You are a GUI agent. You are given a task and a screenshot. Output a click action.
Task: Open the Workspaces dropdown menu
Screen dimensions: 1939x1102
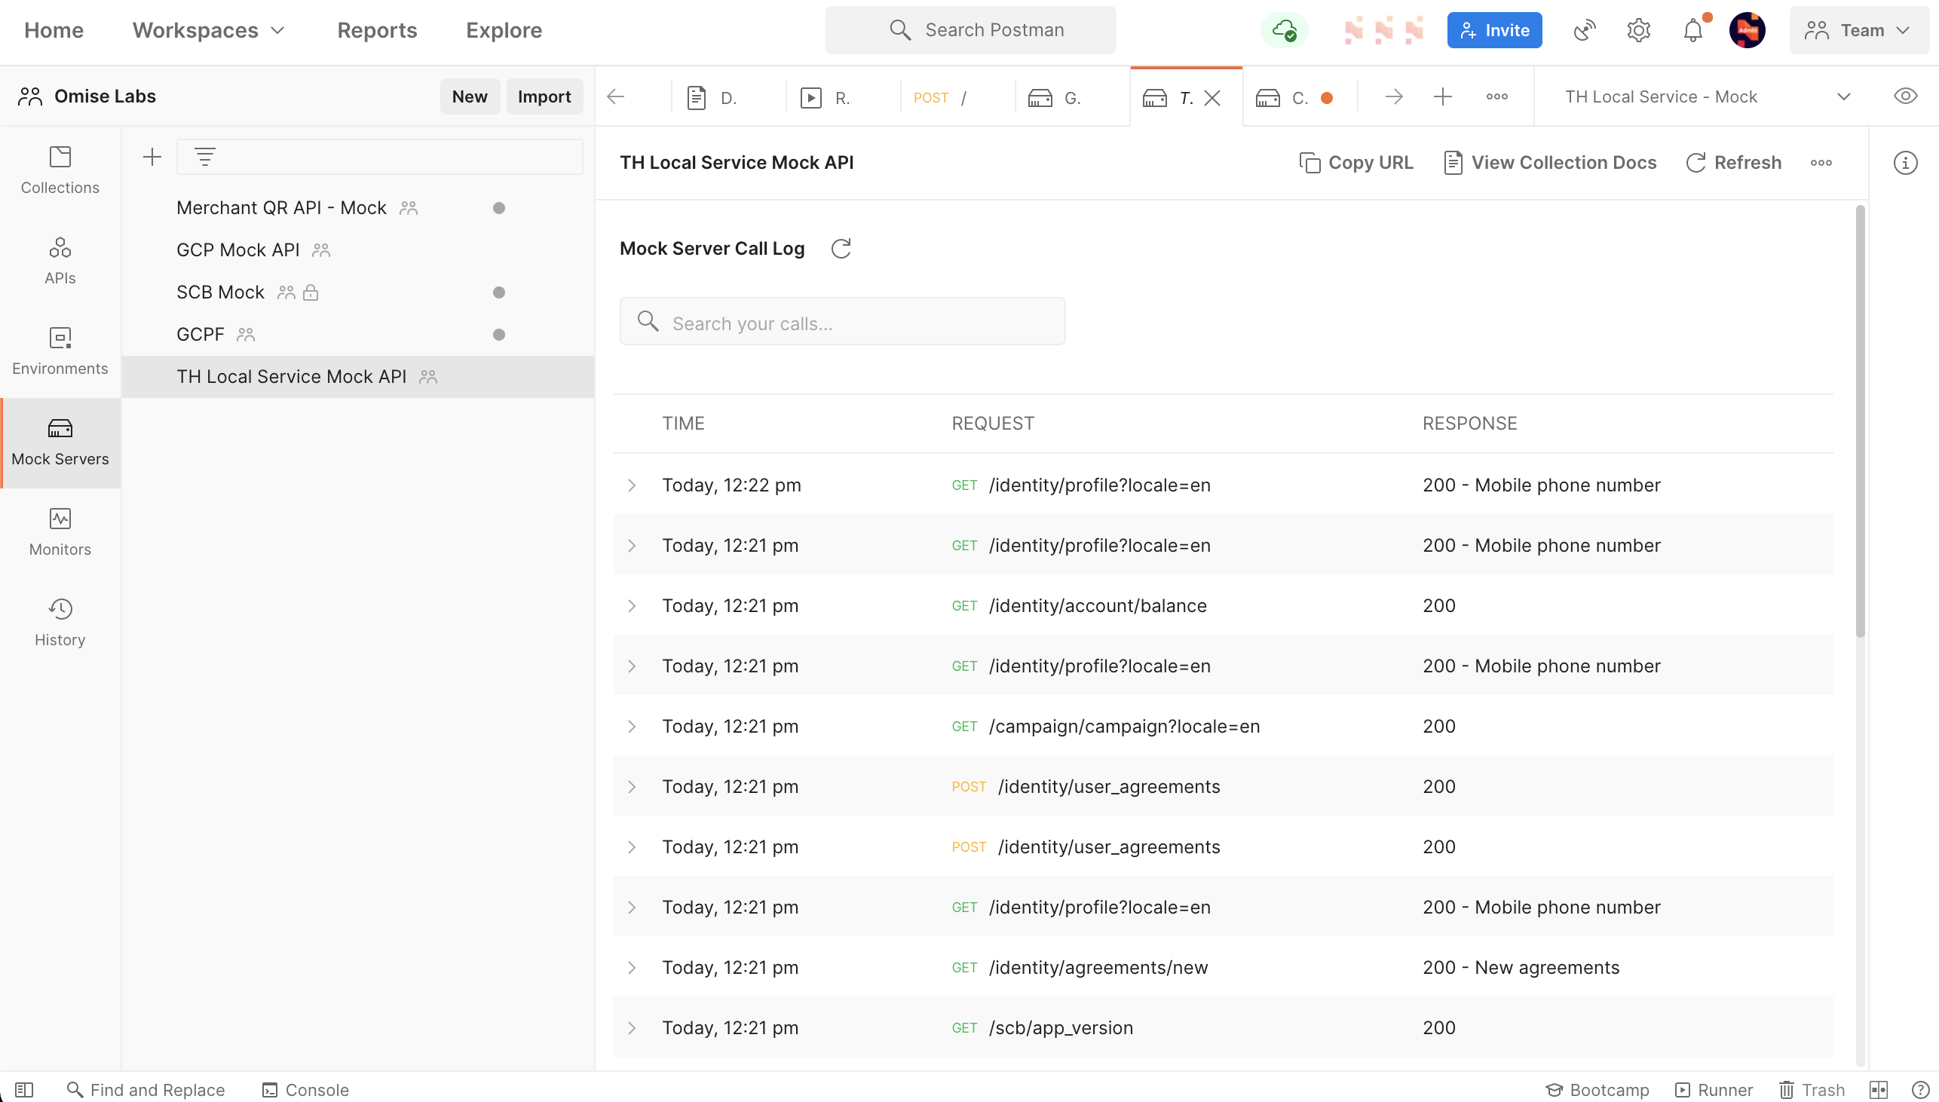click(208, 30)
